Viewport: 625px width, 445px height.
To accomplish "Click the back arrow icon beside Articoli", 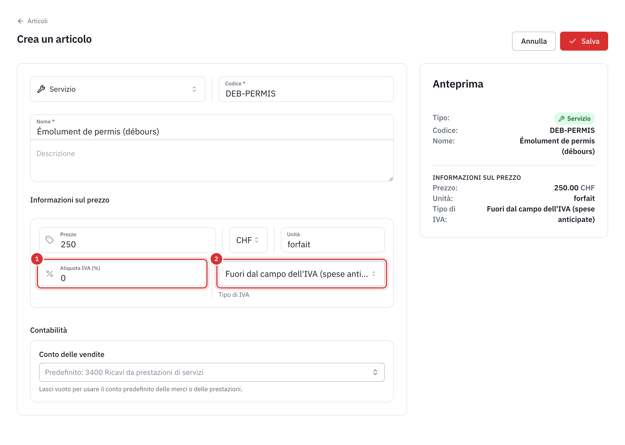I will tap(20, 21).
